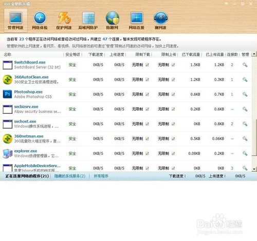The image size is (257, 241).
Task: Click manage magnifier for 360AutoClean.exe
Action: tap(245, 79)
